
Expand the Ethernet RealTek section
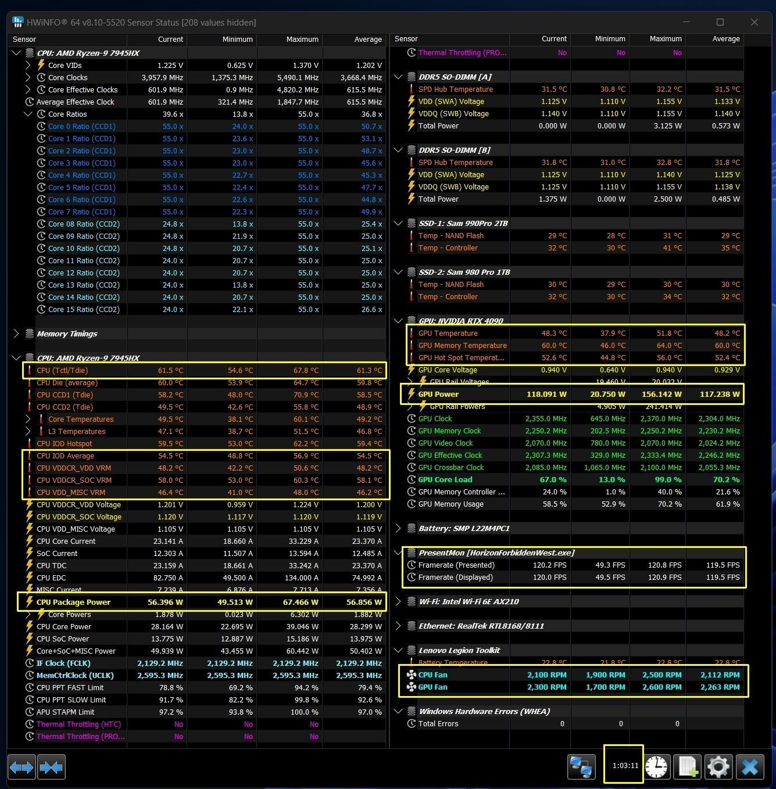(398, 626)
